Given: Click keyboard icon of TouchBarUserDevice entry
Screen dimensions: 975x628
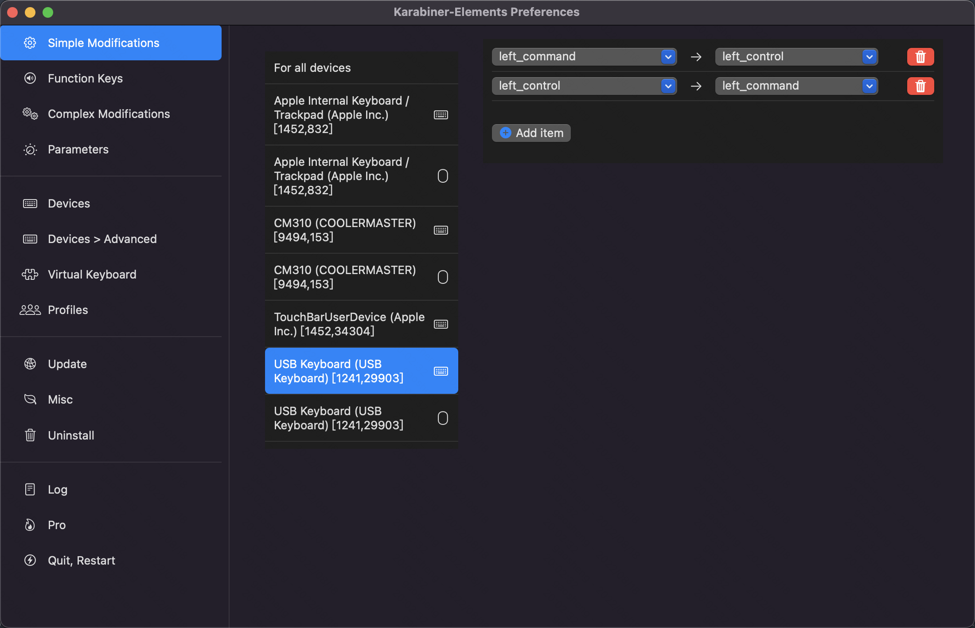Looking at the screenshot, I should (441, 324).
